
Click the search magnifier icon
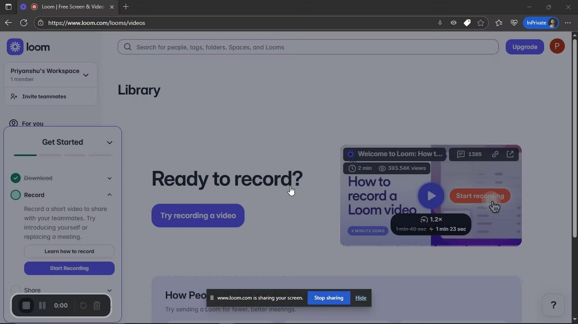pos(128,47)
